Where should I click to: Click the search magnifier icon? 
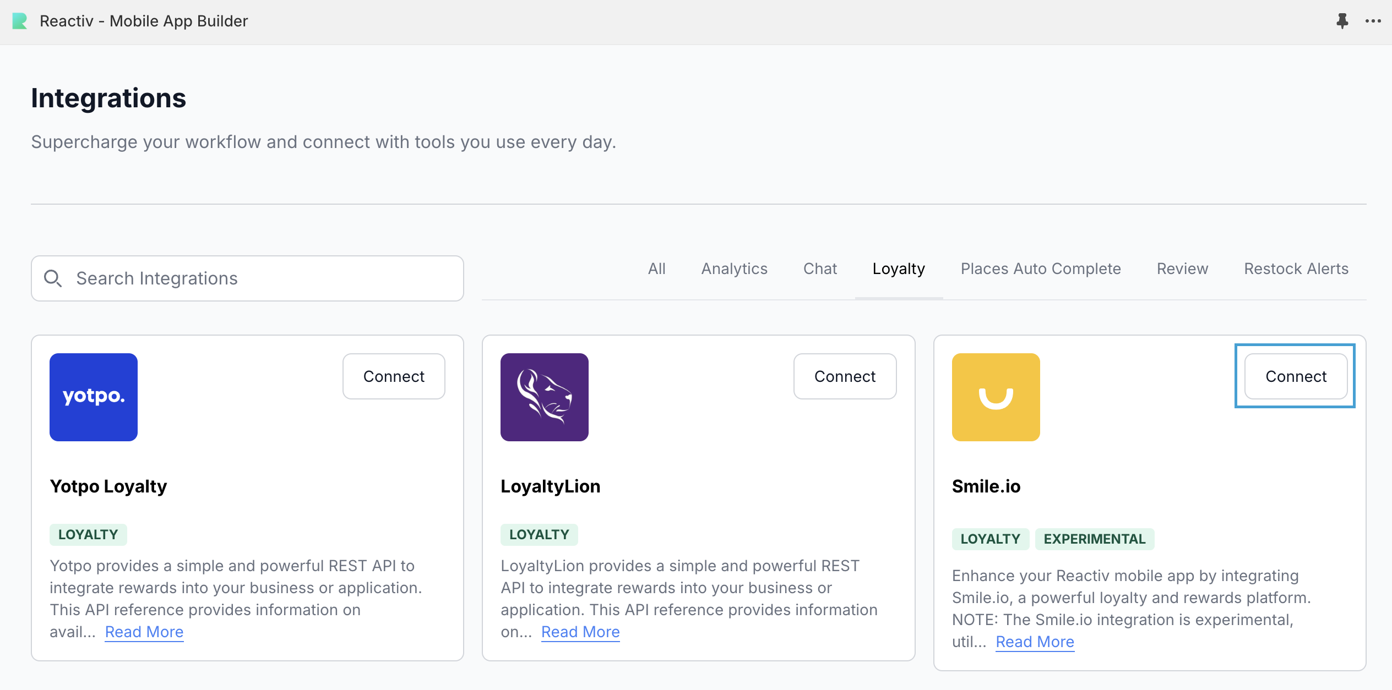pos(53,278)
